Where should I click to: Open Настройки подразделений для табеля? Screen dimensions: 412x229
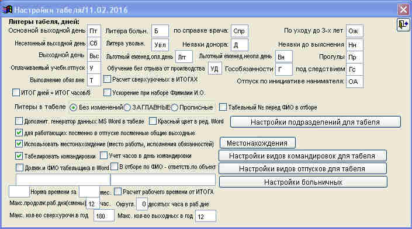pos(316,122)
